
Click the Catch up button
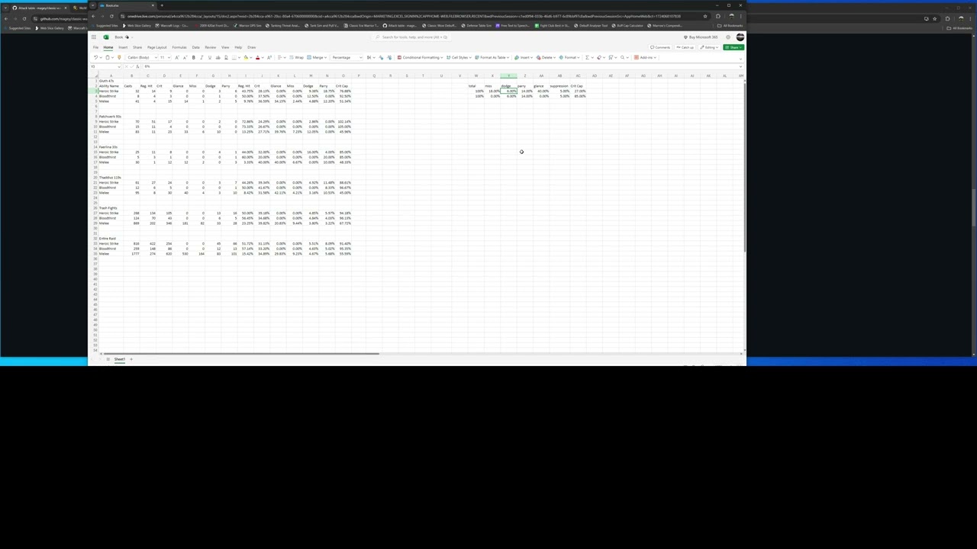(685, 47)
